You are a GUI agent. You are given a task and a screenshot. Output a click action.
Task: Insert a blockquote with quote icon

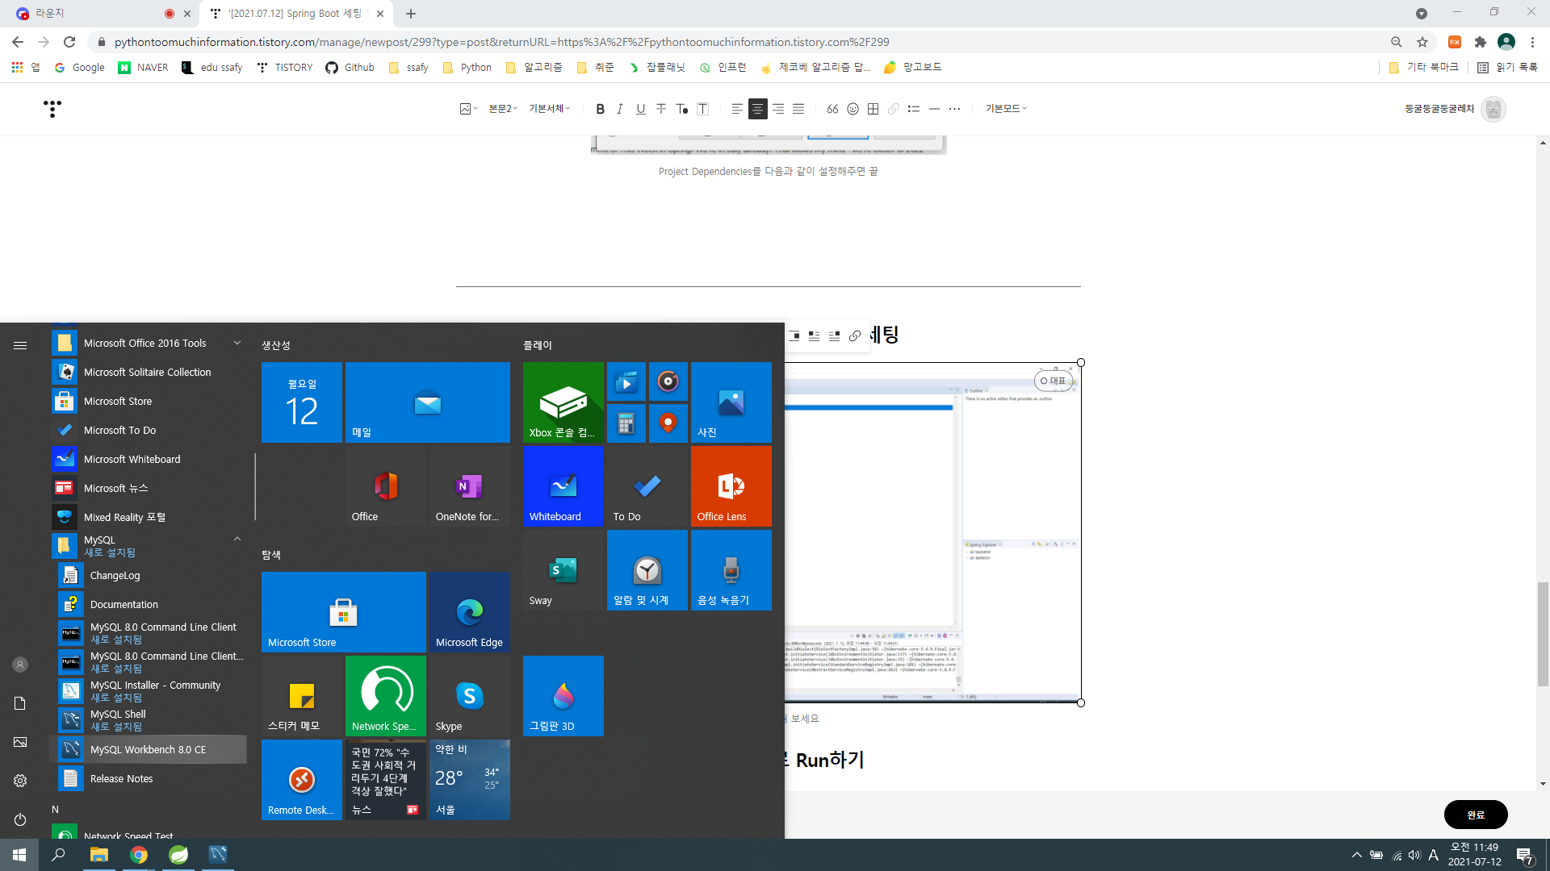(x=832, y=109)
